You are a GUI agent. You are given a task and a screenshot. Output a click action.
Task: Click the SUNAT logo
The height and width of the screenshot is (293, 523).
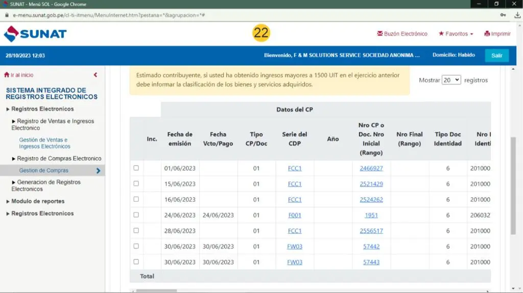tap(35, 34)
